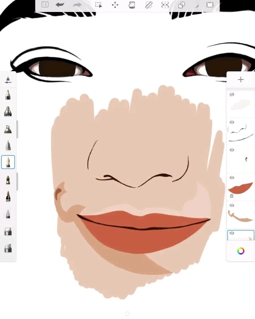Open the main menu list icon
Screen dimensions: 255x319
45,5
